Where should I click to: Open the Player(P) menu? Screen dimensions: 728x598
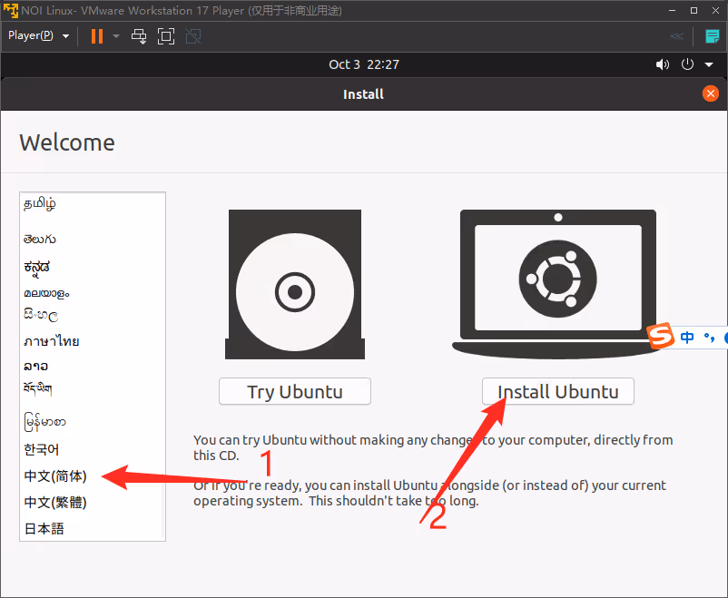[38, 35]
